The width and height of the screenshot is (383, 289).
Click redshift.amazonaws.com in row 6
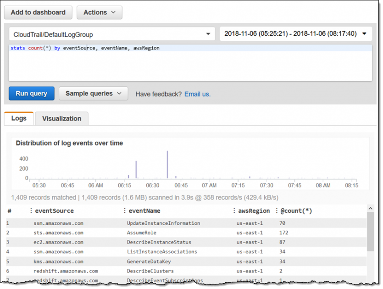click(66, 271)
